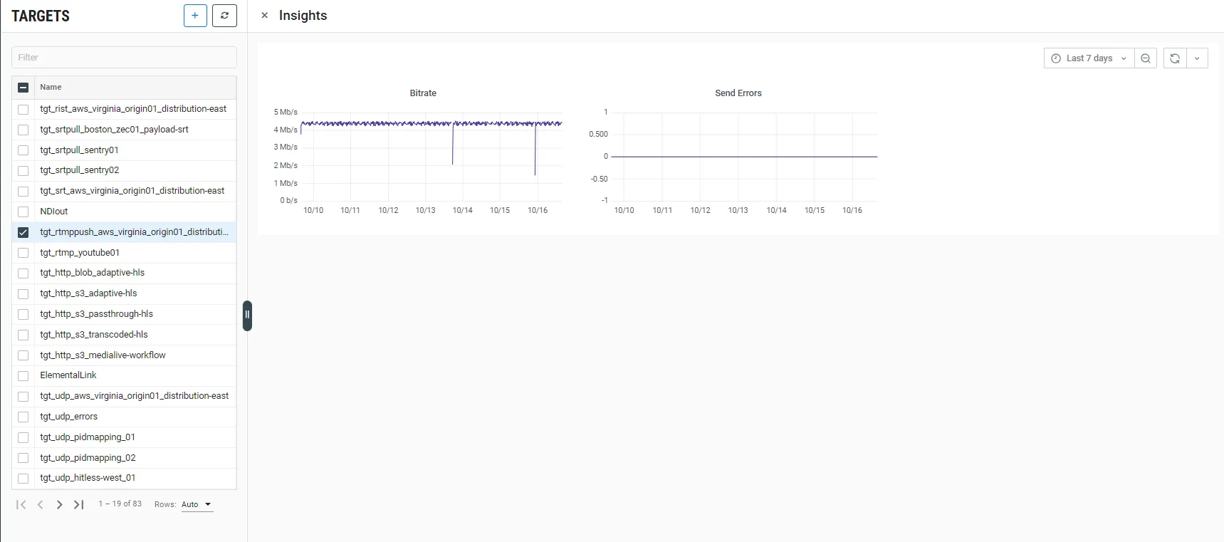Check the NDIout target checkbox
The width and height of the screenshot is (1224, 542).
tap(23, 212)
